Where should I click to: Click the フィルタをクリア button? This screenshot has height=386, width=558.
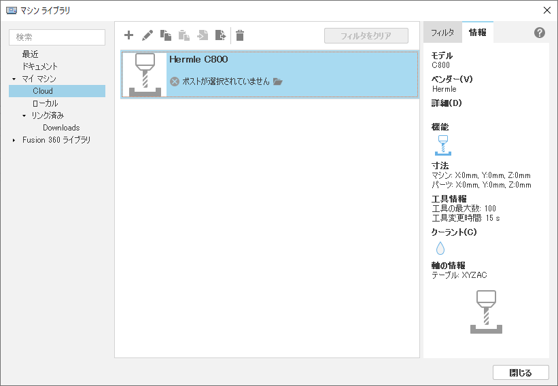pyautogui.click(x=366, y=35)
